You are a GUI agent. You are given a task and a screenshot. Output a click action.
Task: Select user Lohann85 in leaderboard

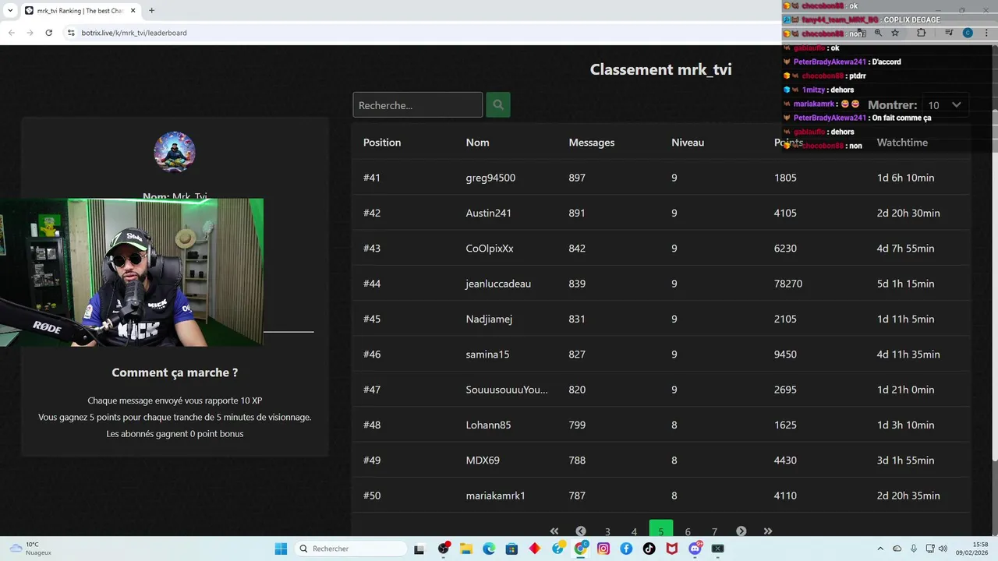[489, 425]
